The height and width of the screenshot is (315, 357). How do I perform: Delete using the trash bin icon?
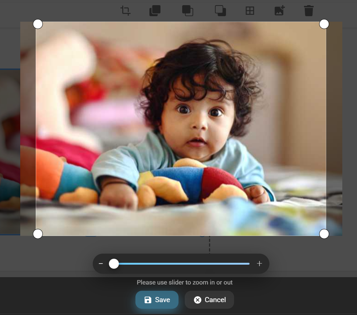point(309,11)
